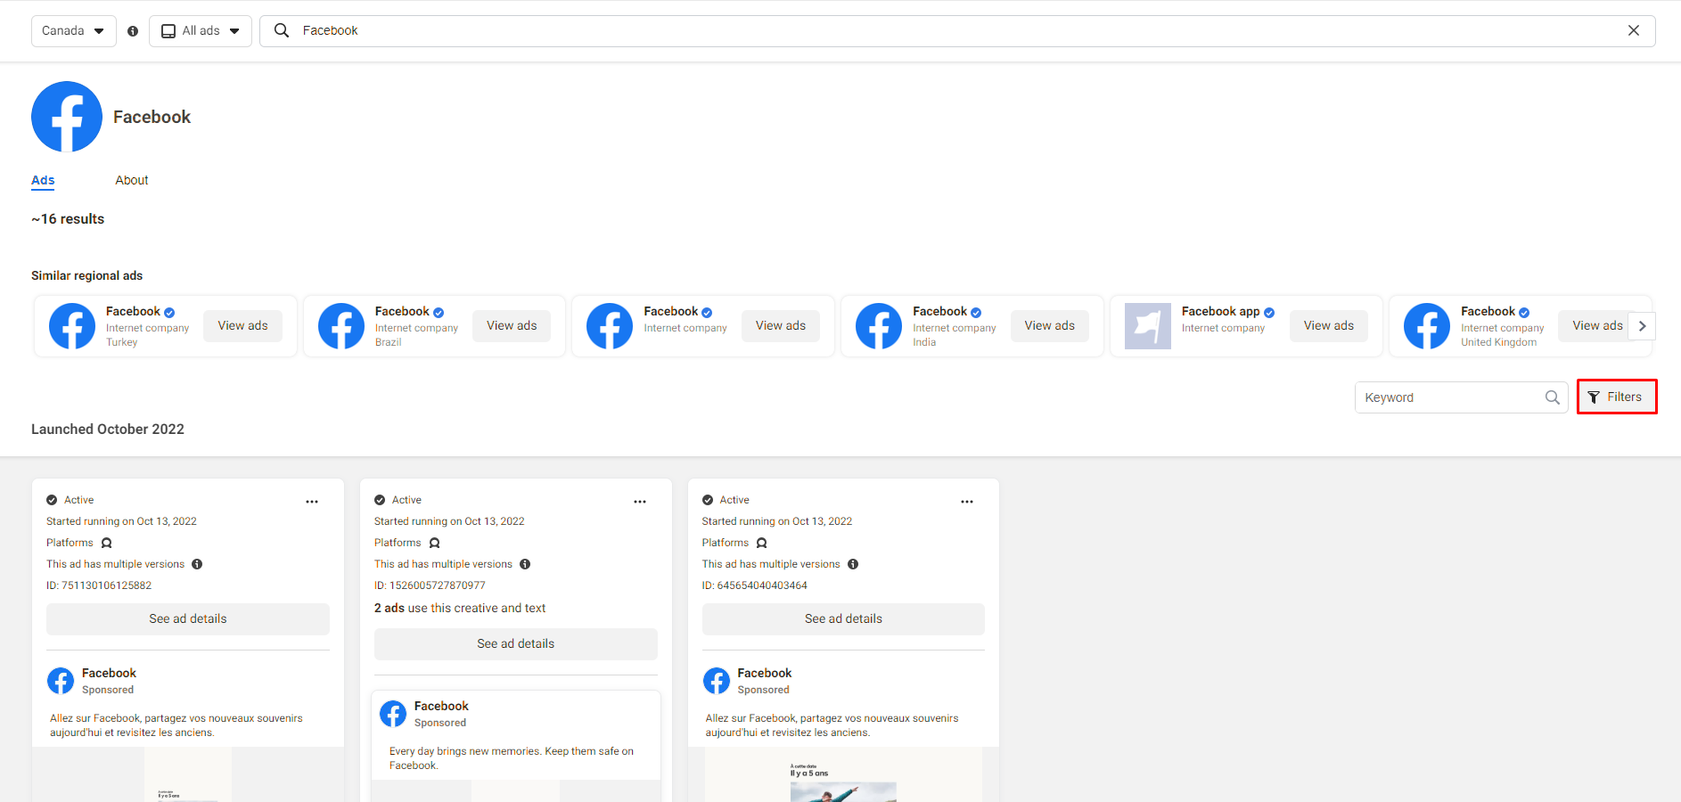Click the 'Launched October 2022' heading
Viewport: 1681px width, 802px height.
(108, 430)
